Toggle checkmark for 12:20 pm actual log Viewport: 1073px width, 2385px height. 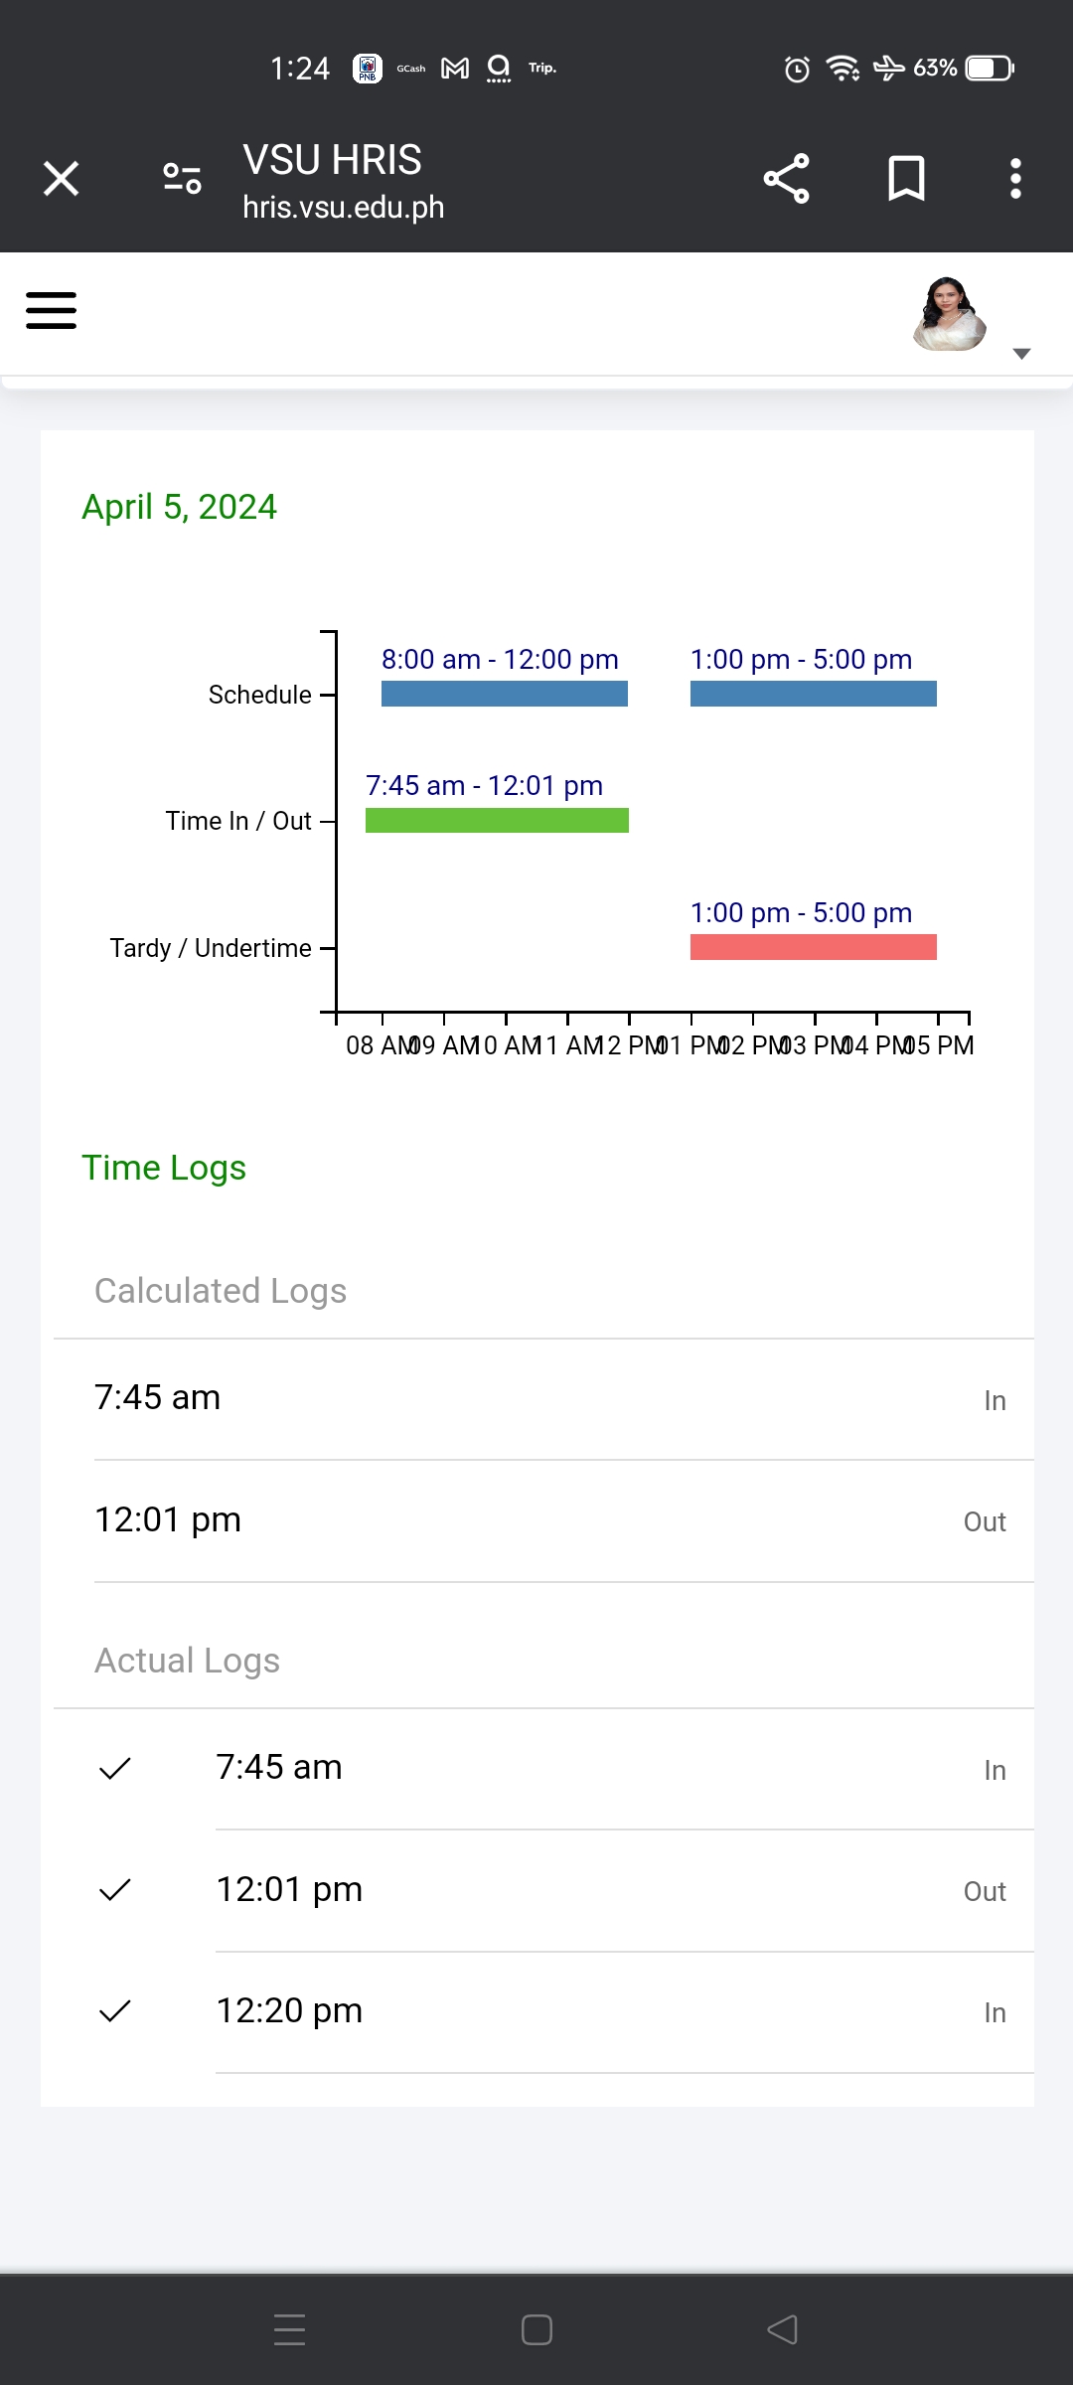115,2011
